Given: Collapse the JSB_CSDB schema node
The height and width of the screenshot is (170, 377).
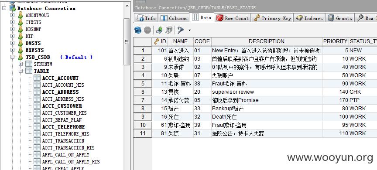Looking at the screenshot, I should (12, 57).
